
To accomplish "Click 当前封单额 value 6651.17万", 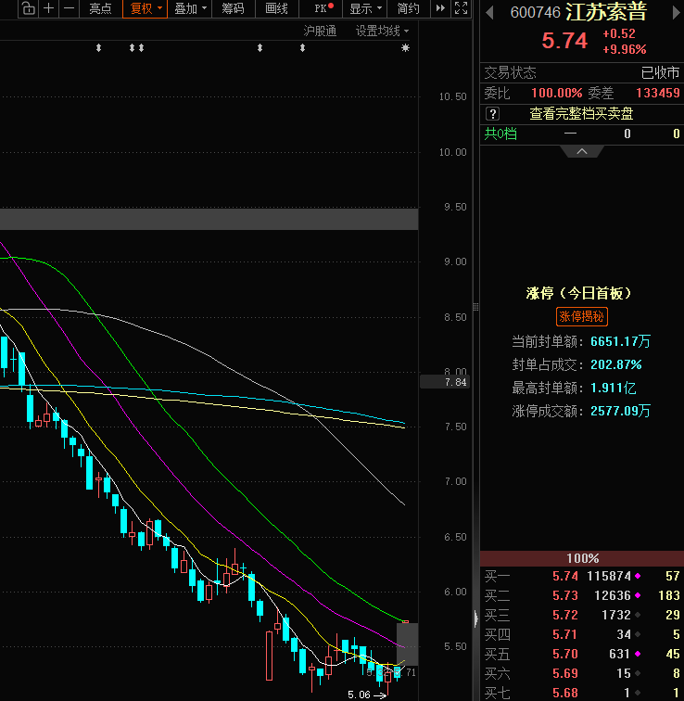I will pyautogui.click(x=621, y=341).
